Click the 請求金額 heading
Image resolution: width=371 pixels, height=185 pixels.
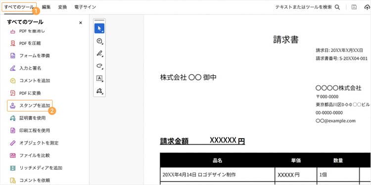coord(174,141)
